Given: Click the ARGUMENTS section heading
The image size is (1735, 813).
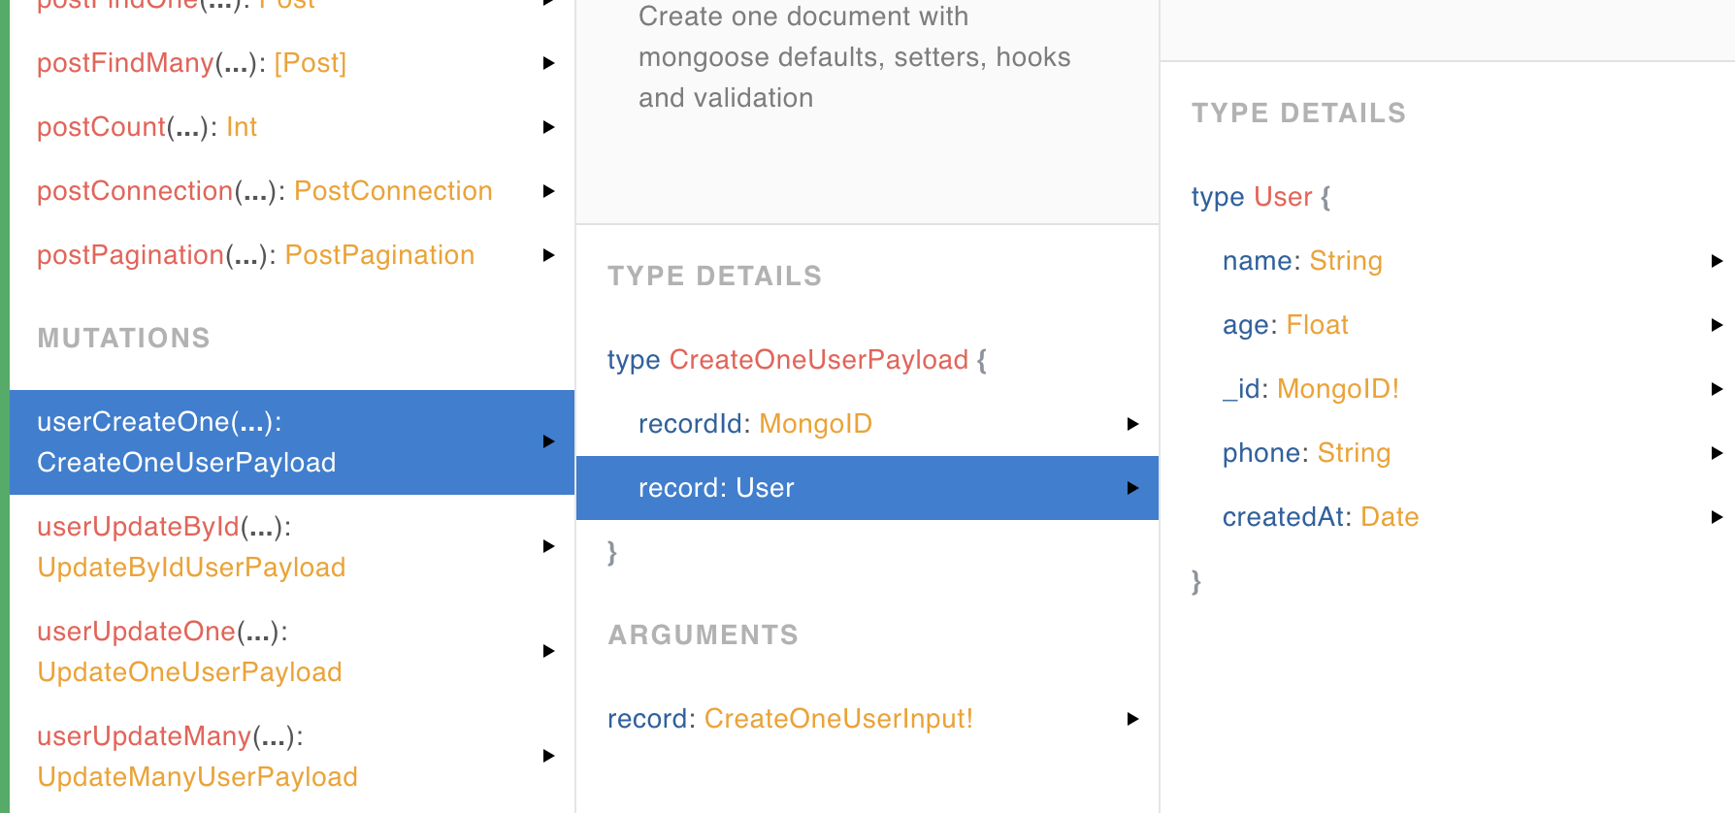Looking at the screenshot, I should [703, 635].
